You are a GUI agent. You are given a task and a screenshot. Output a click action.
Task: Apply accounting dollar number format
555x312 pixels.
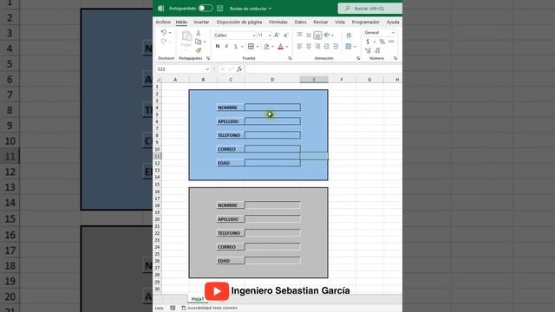coord(368,42)
